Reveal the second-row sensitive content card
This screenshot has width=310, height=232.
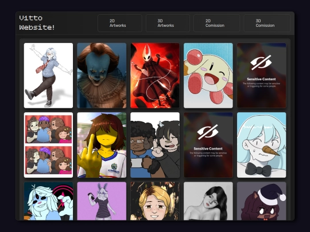tap(208, 145)
